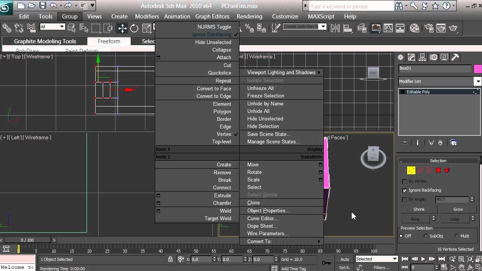482x271 pixels.
Task: Open the Utilities hammer panel
Action: [x=455, y=57]
